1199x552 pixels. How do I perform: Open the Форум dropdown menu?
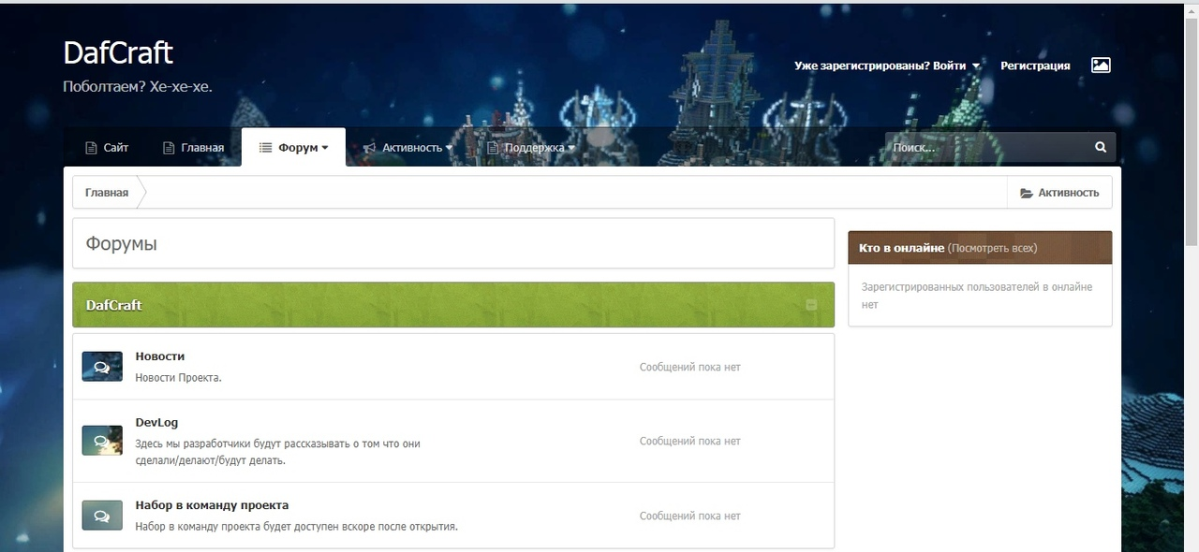(x=294, y=148)
